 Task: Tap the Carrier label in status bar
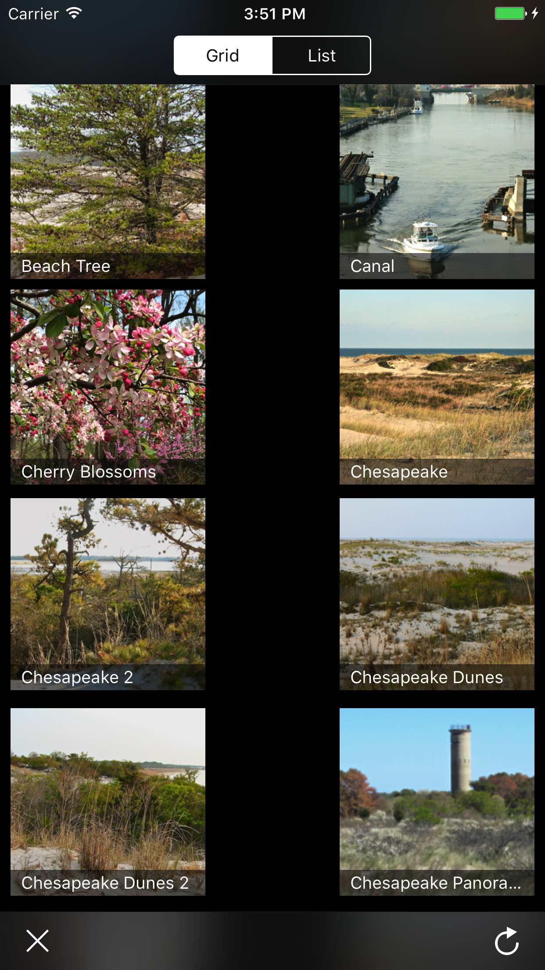coord(33,14)
